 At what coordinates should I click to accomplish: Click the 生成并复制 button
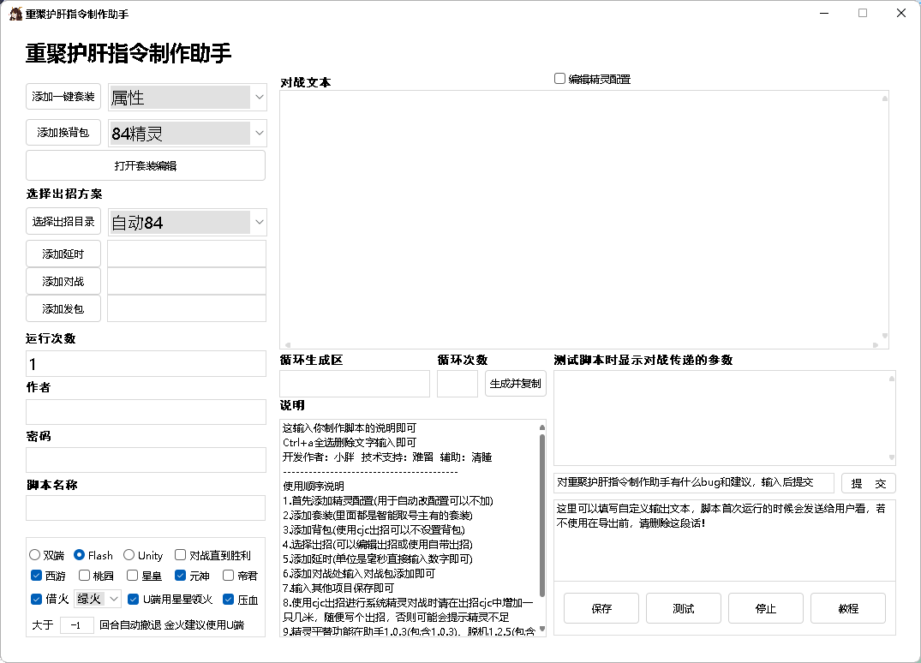[x=515, y=384]
